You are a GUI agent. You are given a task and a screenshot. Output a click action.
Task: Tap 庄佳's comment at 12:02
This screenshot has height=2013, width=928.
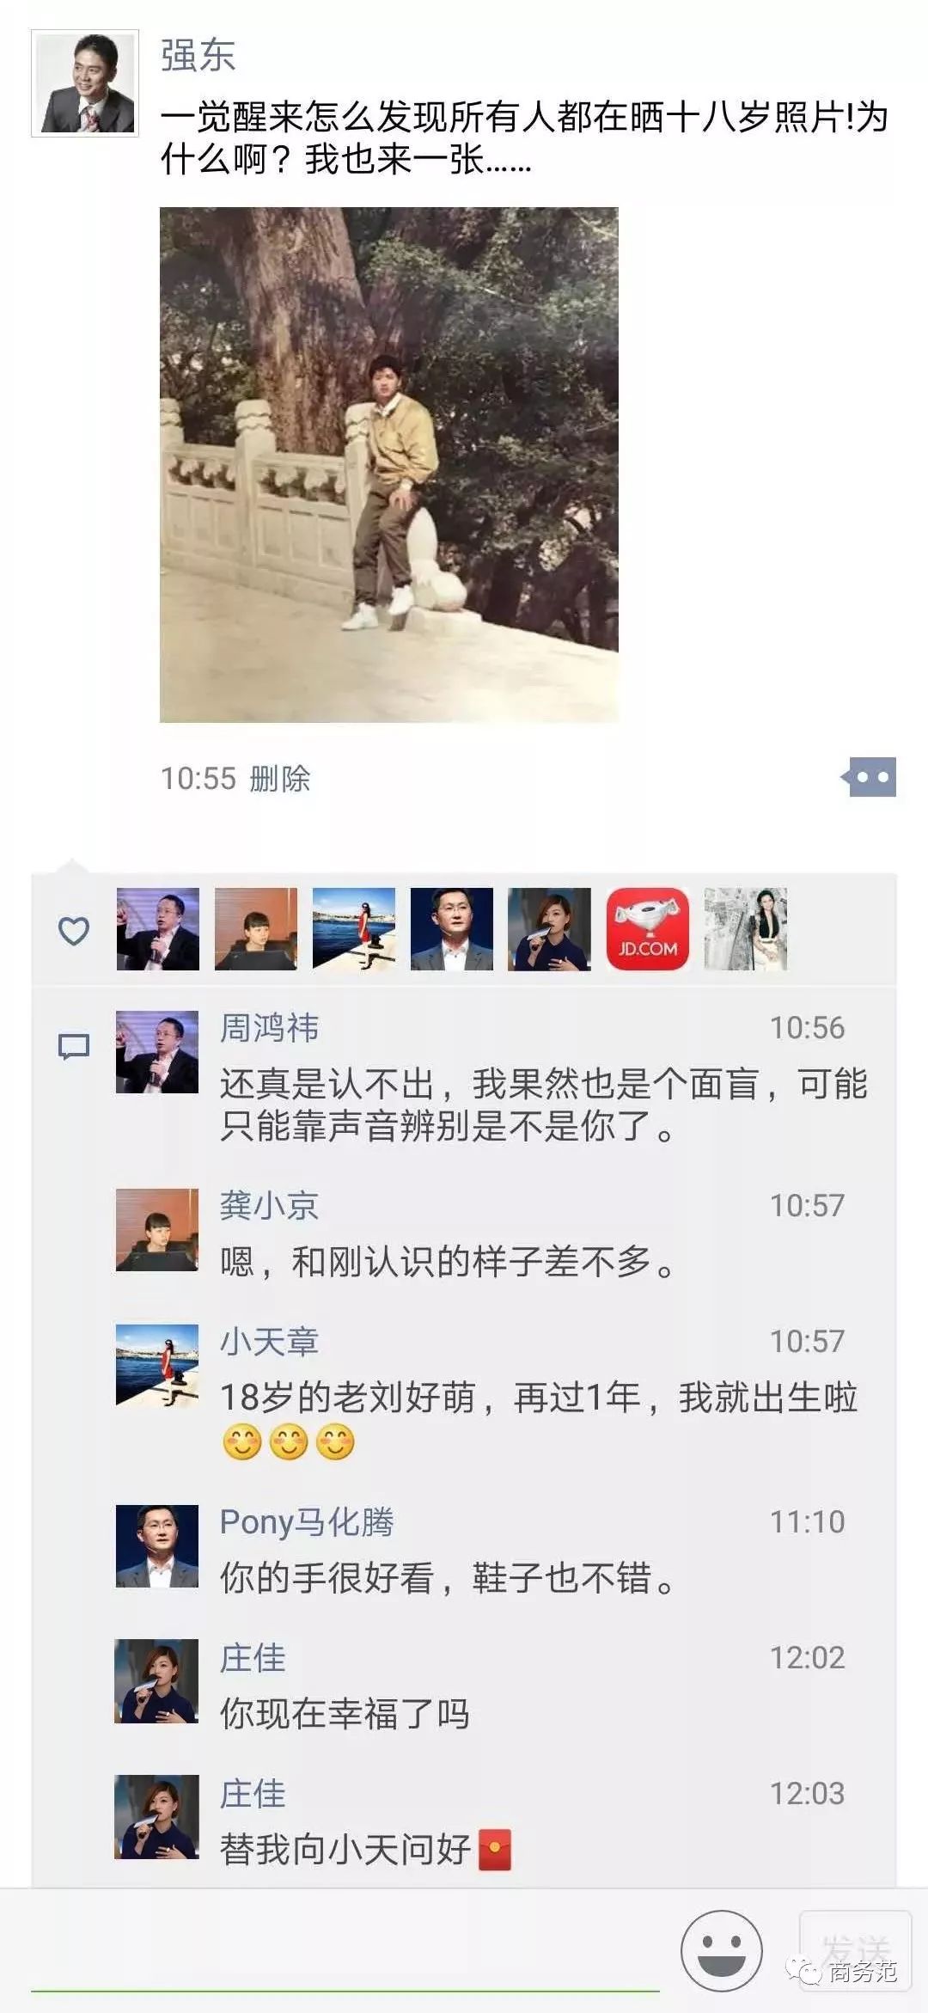click(345, 1713)
